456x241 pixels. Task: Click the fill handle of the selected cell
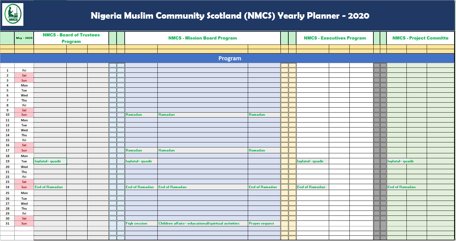tap(67, 164)
